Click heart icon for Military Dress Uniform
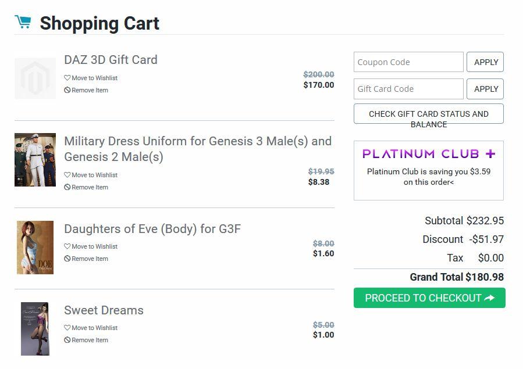 (67, 175)
